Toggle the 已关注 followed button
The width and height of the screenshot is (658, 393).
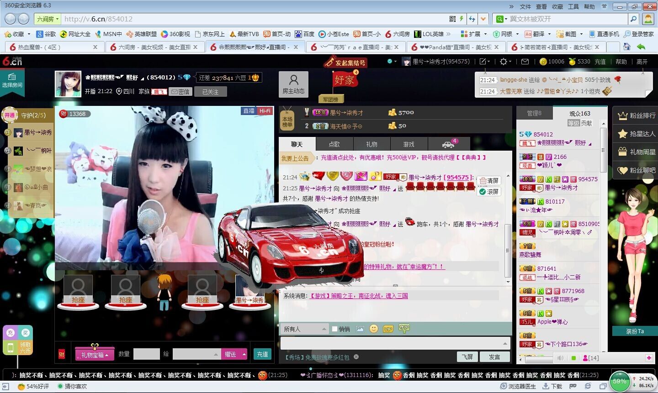click(210, 92)
